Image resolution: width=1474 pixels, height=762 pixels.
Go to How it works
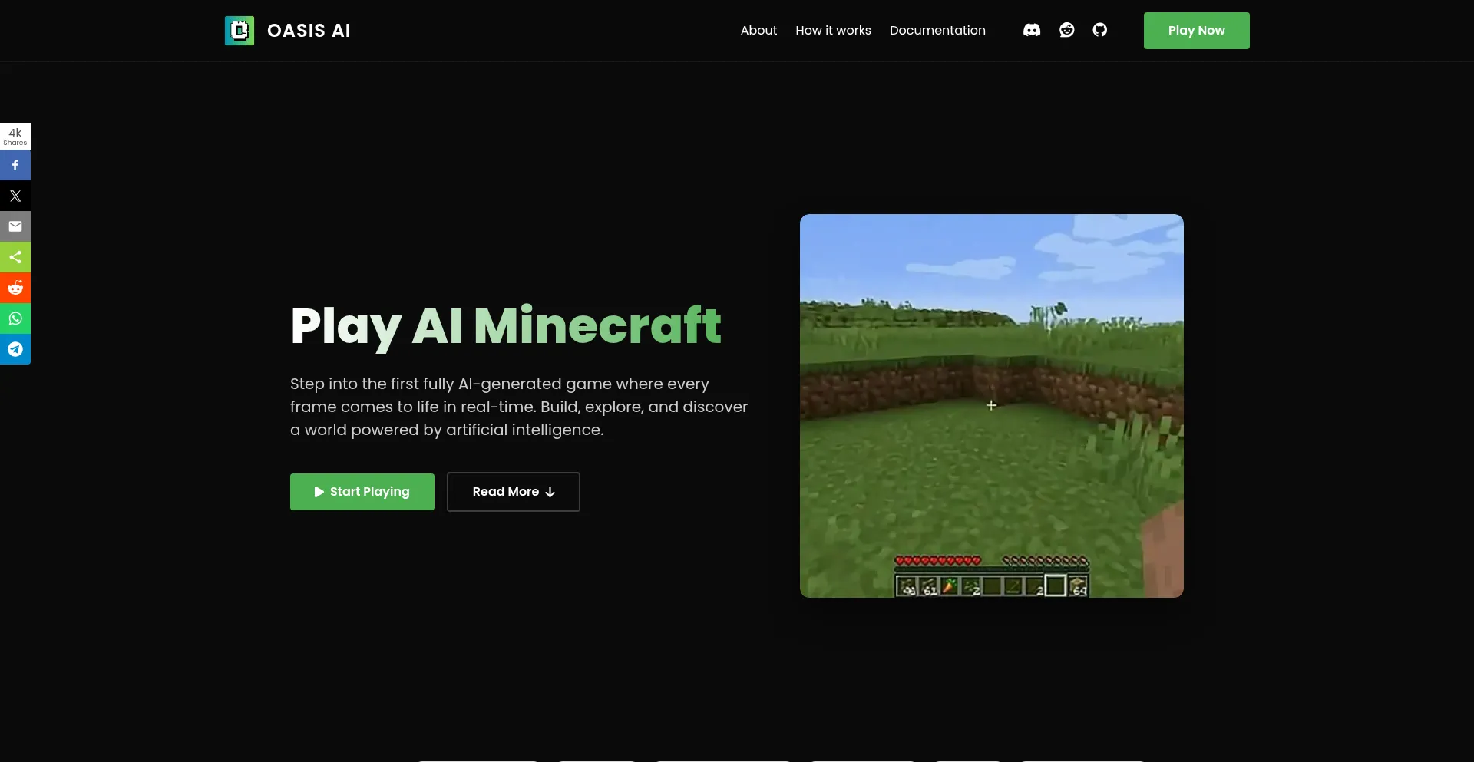(833, 31)
